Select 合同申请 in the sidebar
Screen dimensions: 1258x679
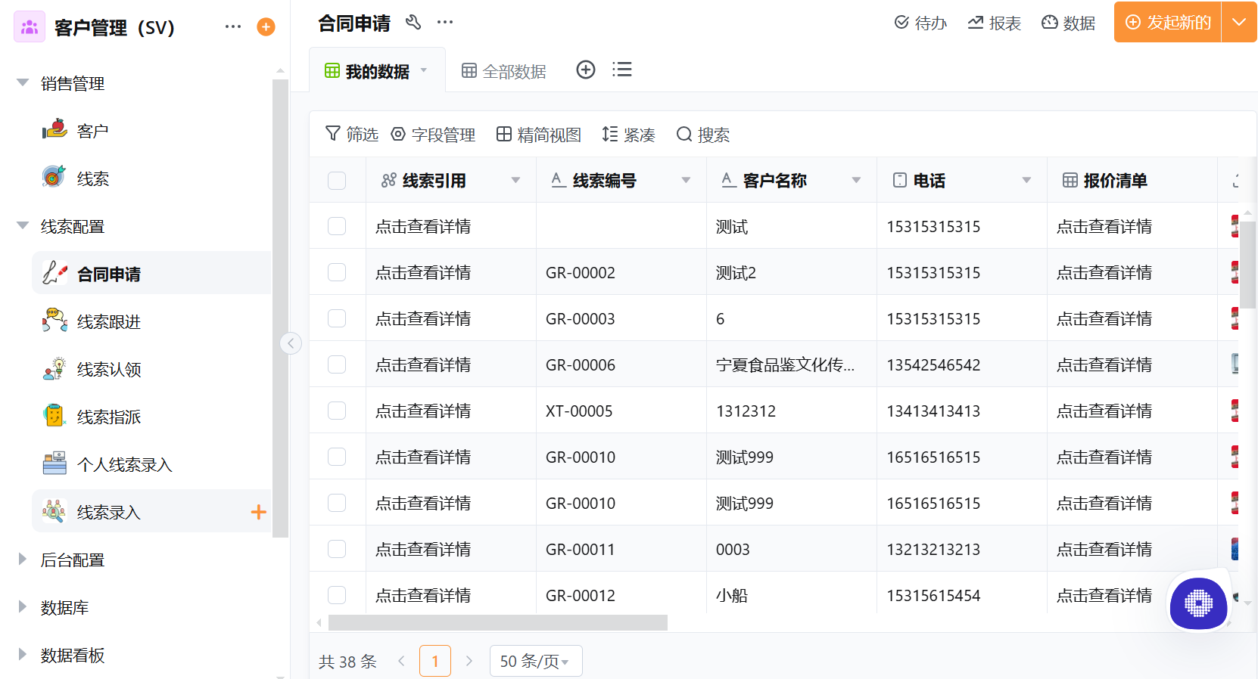coord(151,274)
